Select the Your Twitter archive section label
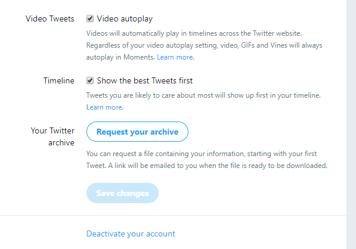The width and height of the screenshot is (356, 249). pos(52,136)
